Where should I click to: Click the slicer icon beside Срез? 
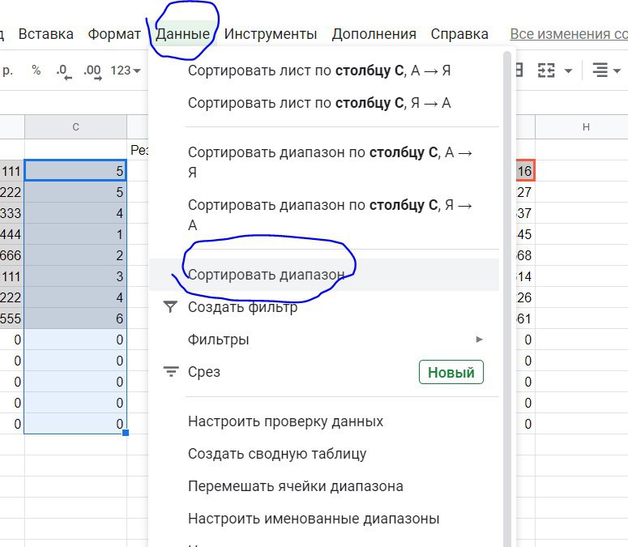[170, 372]
